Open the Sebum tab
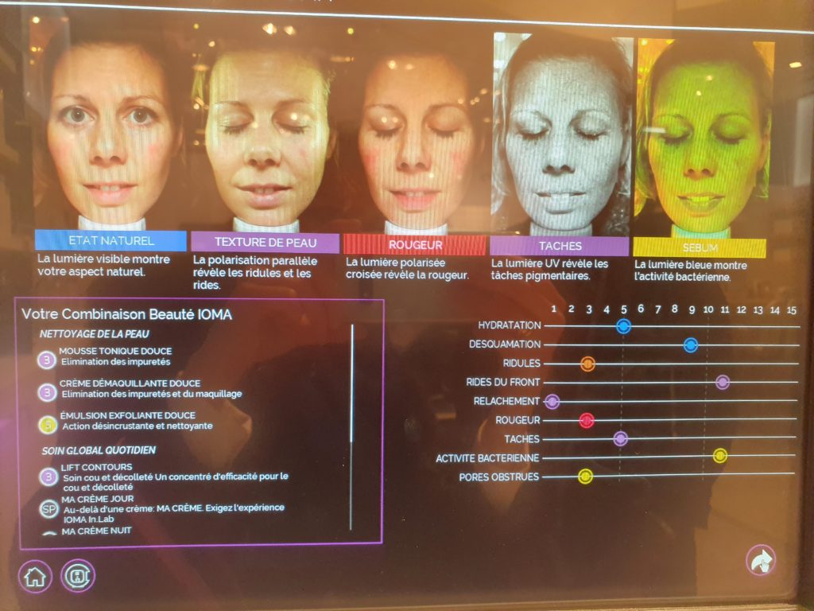 point(700,247)
